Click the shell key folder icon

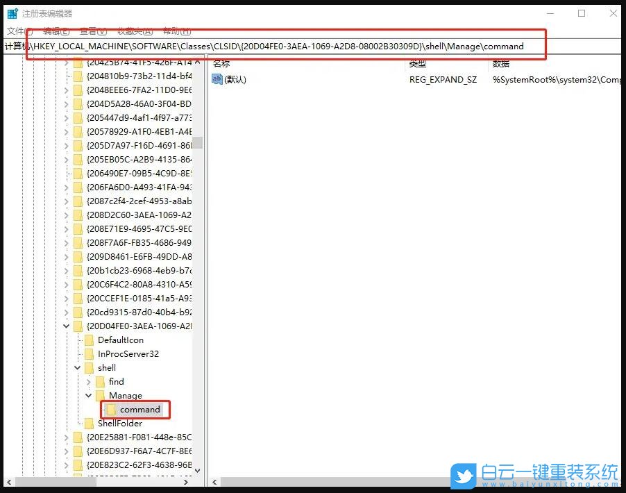[88, 367]
